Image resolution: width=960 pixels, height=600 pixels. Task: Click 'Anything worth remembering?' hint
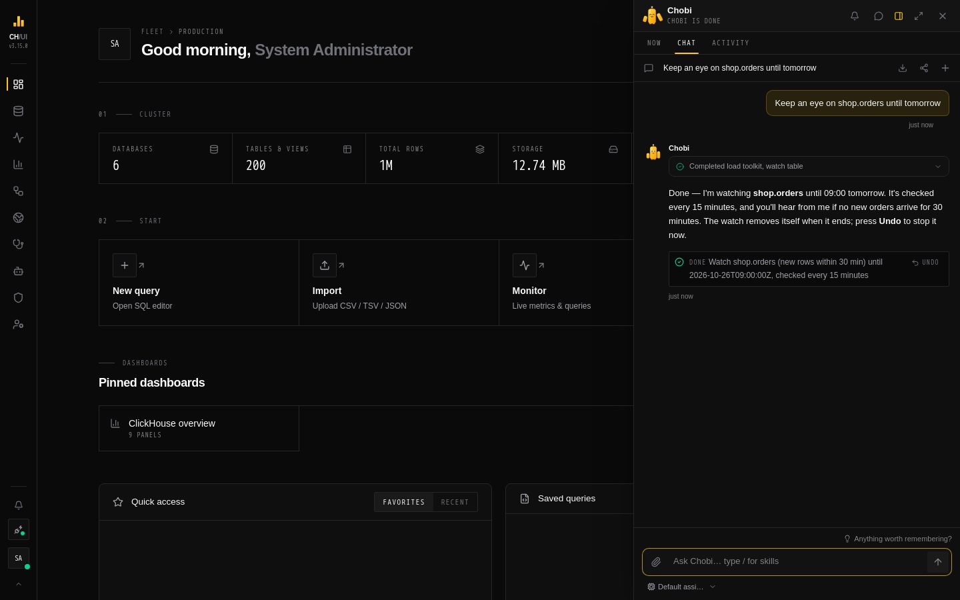(x=897, y=539)
